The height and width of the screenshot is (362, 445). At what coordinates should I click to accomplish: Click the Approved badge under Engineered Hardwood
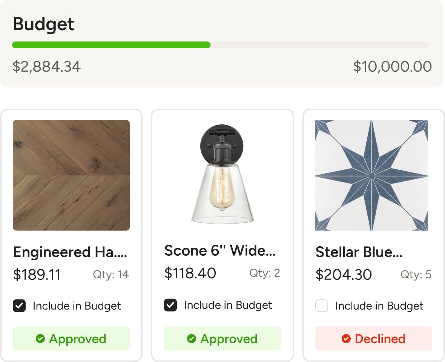(x=71, y=339)
